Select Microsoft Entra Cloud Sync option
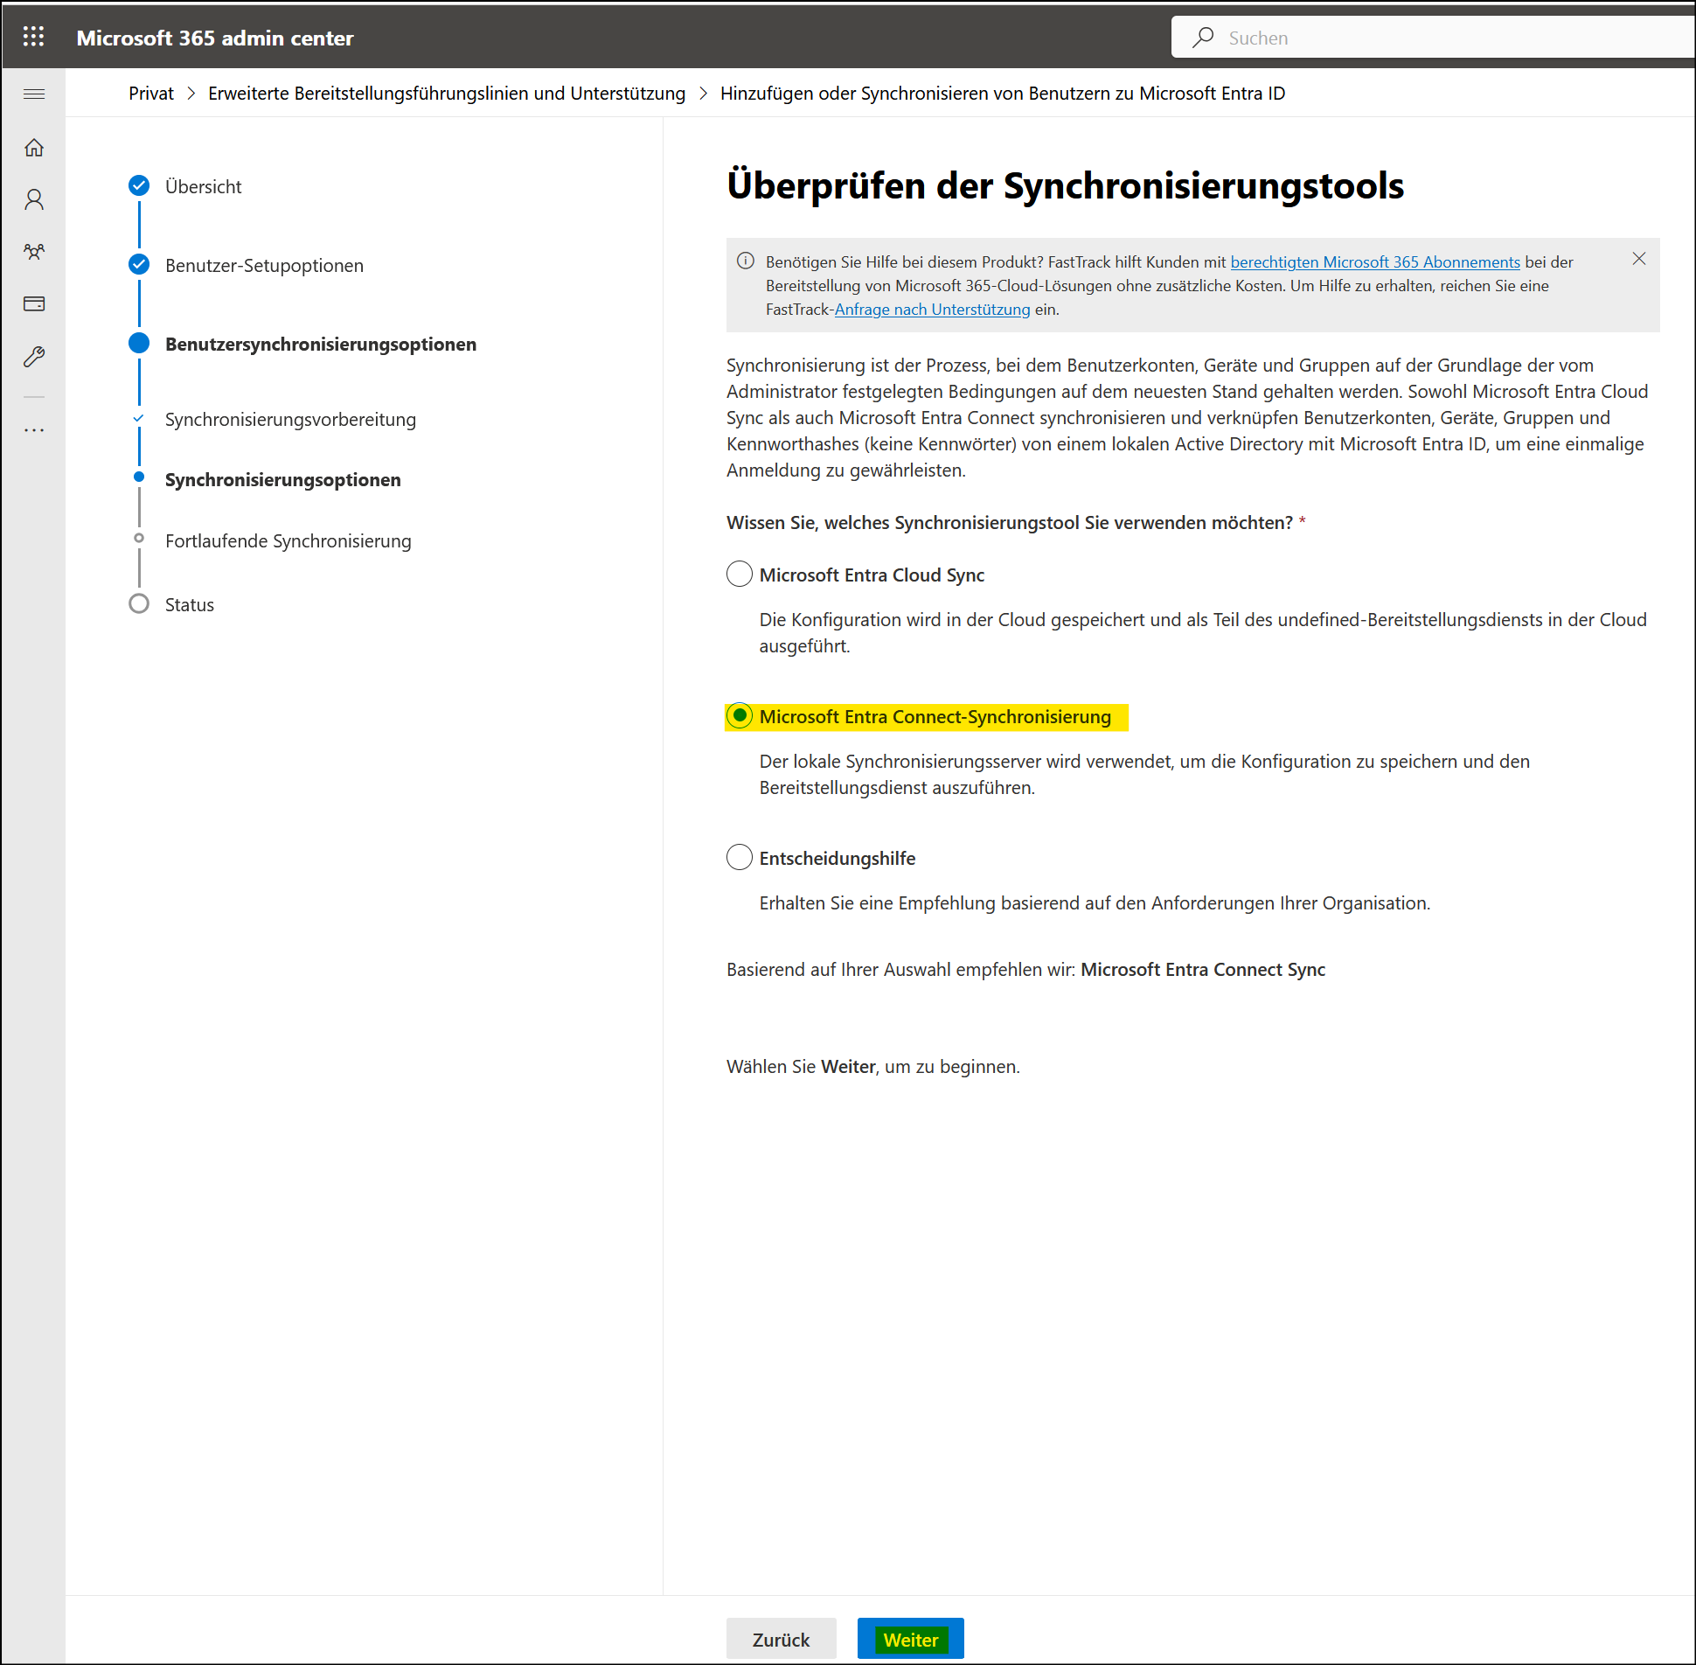 coord(740,574)
